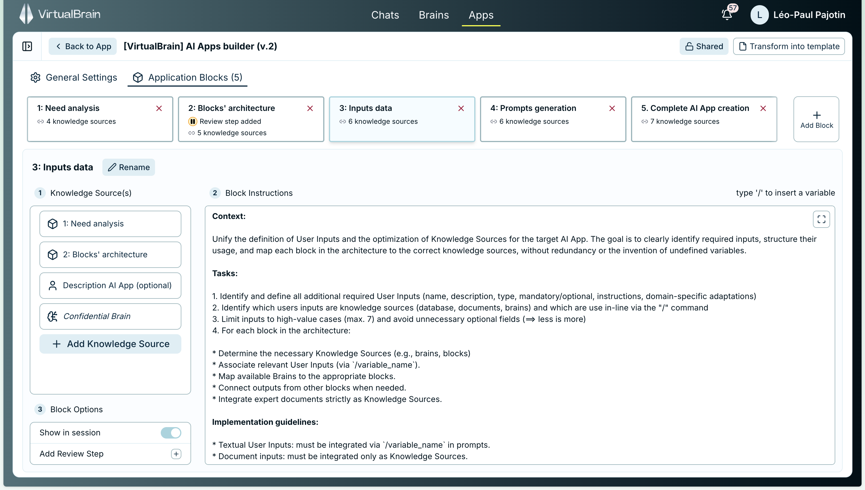Toggle the sidebar panel icon

point(27,46)
